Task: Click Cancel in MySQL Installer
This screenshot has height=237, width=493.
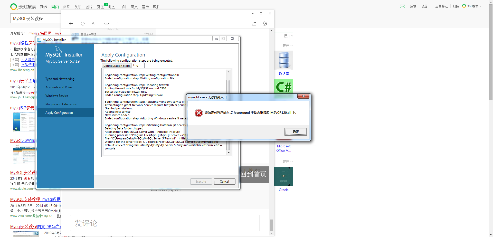Action: (x=224, y=182)
